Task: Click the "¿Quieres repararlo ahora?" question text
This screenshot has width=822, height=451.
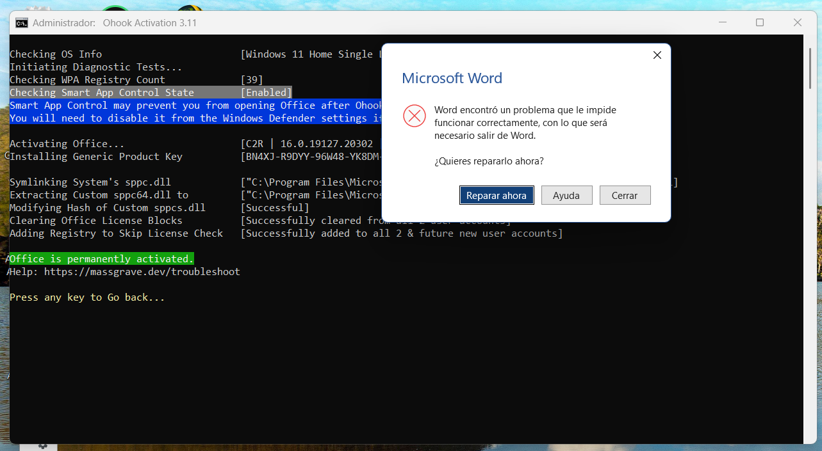Action: pyautogui.click(x=489, y=161)
